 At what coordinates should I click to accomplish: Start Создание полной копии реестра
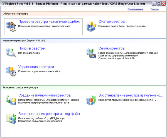tap(44, 95)
